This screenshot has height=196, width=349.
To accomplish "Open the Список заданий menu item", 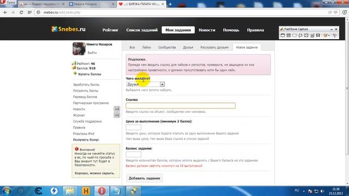I will click(142, 30).
